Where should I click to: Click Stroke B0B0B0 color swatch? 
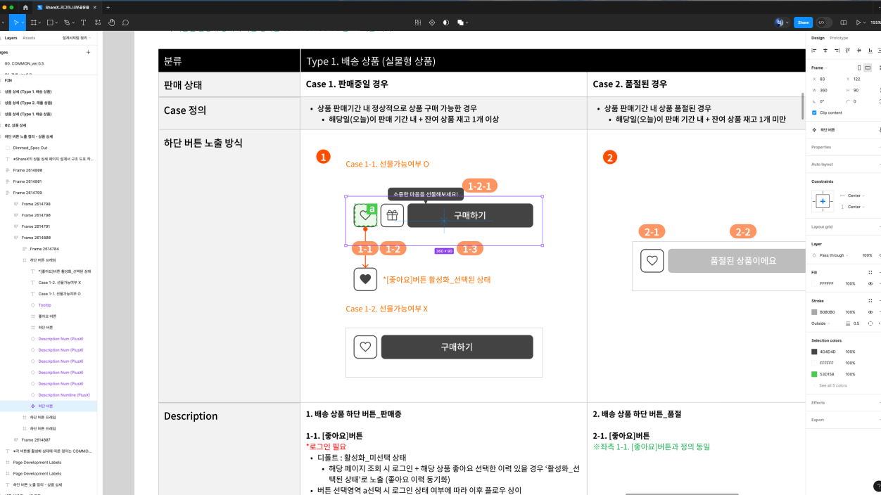(x=815, y=311)
